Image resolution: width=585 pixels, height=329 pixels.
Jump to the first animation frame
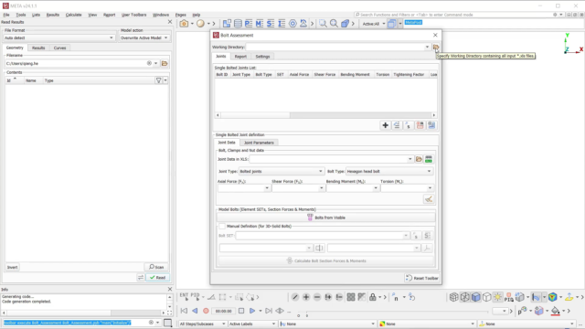[x=184, y=311]
